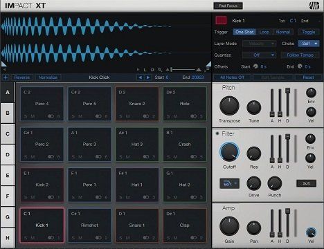Switch to pad bank E
Screen dimensions: 324x249
point(8,175)
